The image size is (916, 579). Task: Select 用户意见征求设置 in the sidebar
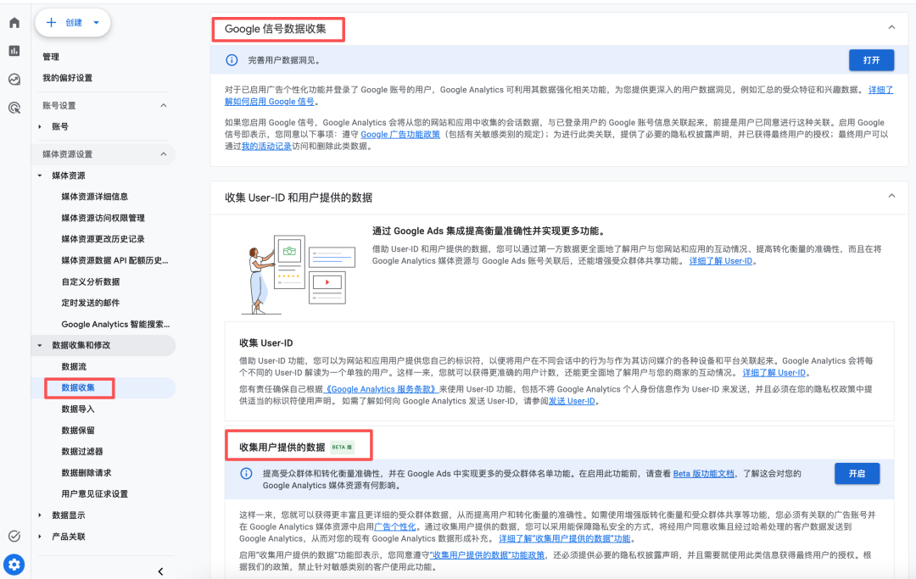click(95, 493)
